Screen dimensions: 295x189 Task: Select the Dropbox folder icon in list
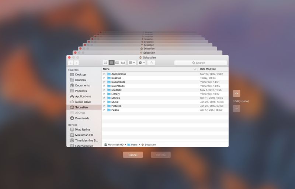pos(109,90)
